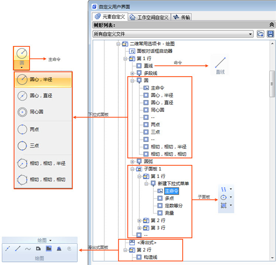Expand 第 3 行 under 子面板 1
Screen dimensions: 276x265
coord(139,228)
